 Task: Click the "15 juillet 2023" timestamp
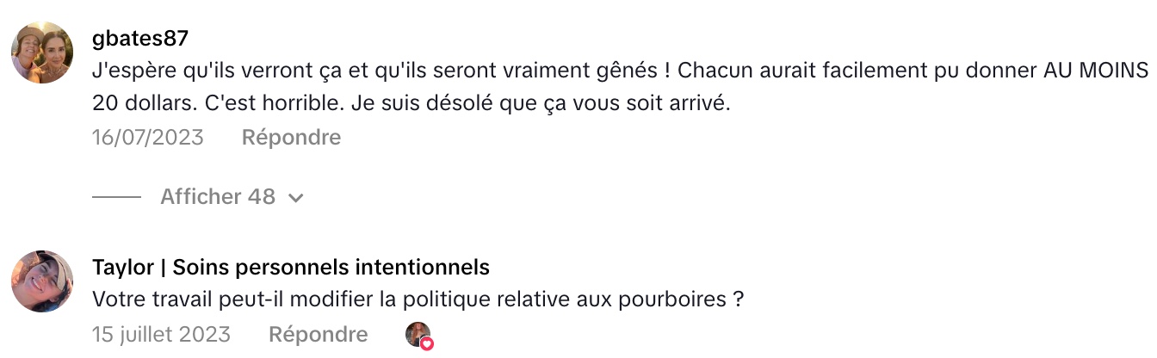(161, 334)
